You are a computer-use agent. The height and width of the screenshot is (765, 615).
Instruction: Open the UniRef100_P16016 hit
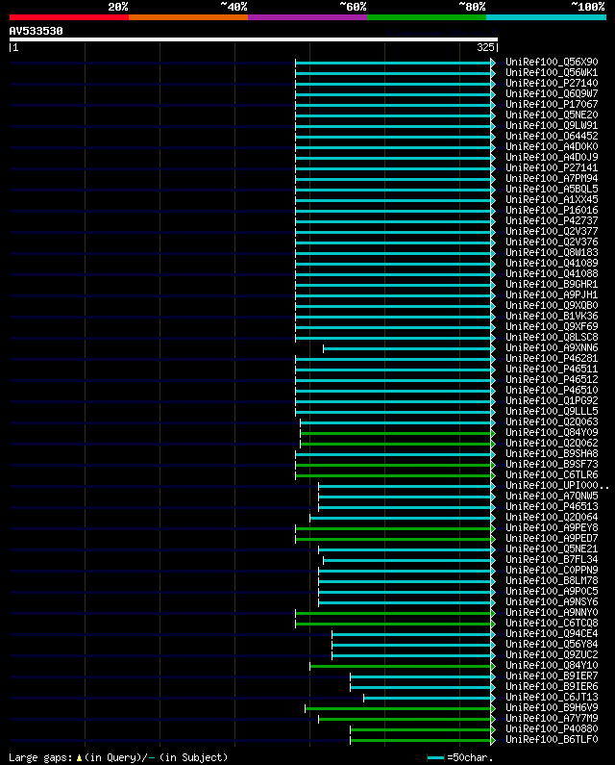pyautogui.click(x=552, y=211)
